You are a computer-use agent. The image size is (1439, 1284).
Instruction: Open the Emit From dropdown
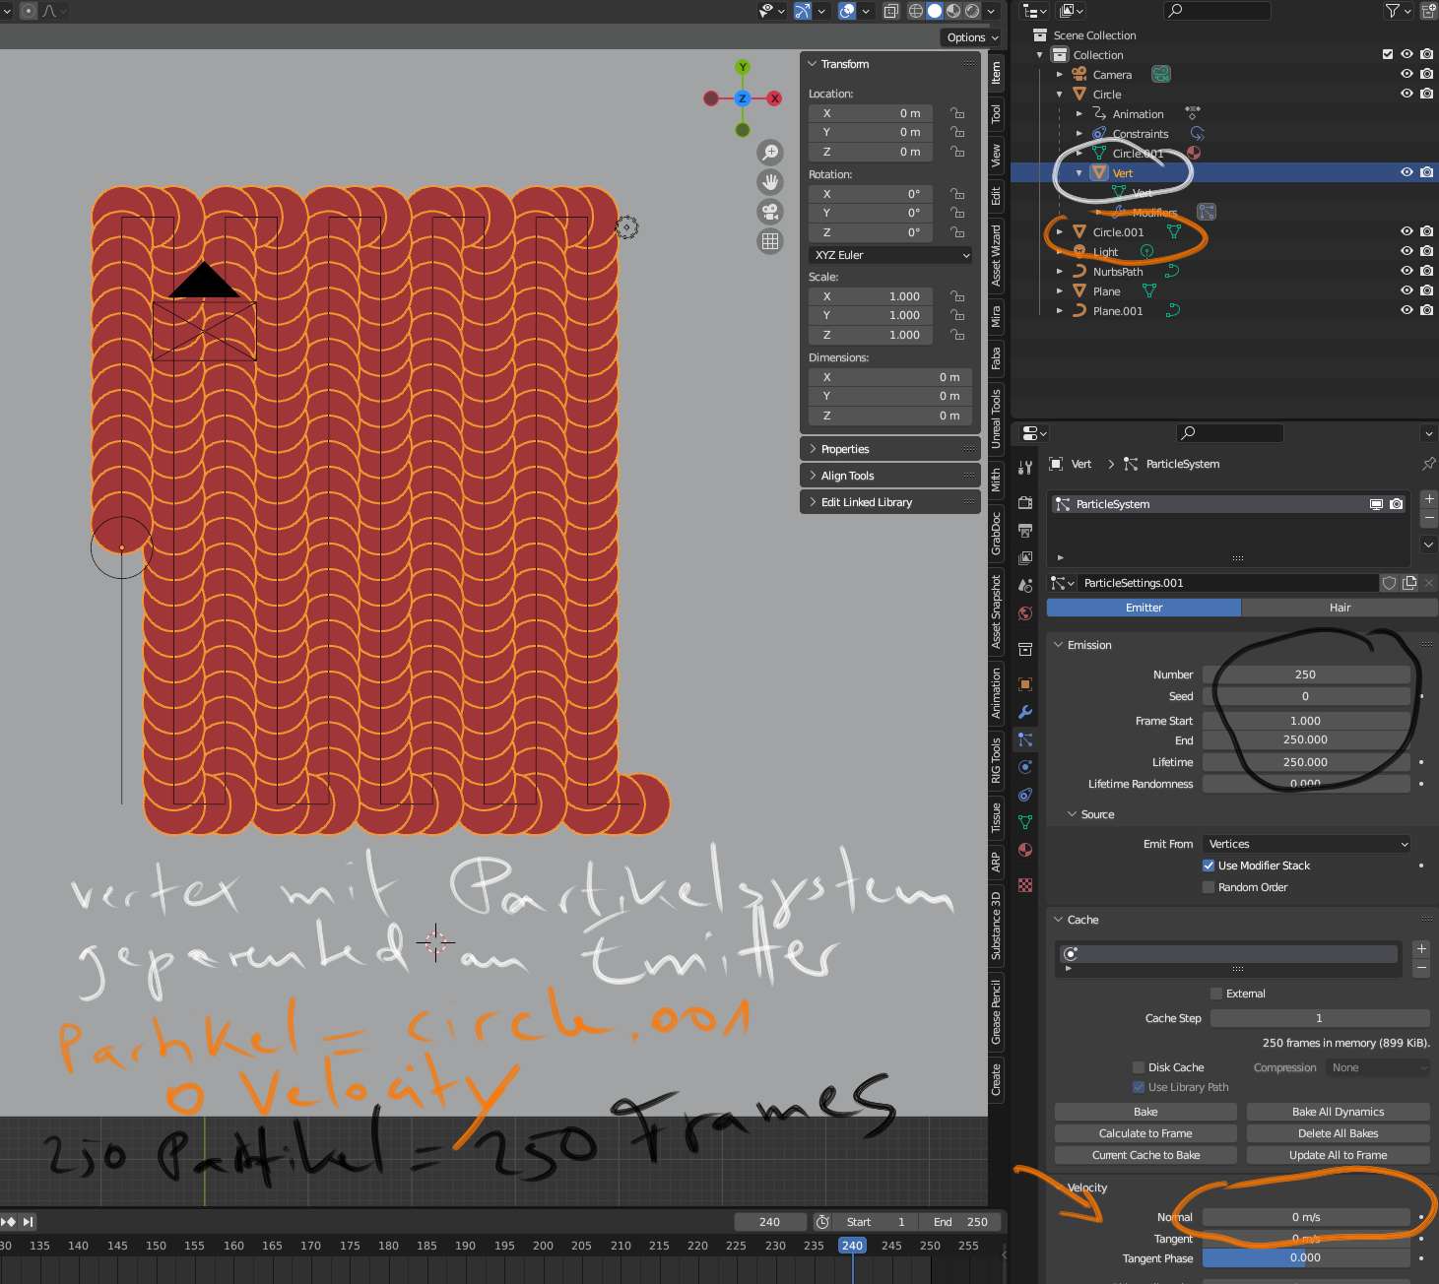tap(1307, 844)
